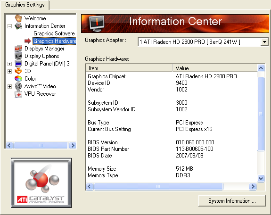Click the hardware list horizontal scrollbar thumb
The width and height of the screenshot is (271, 215).
click(158, 186)
